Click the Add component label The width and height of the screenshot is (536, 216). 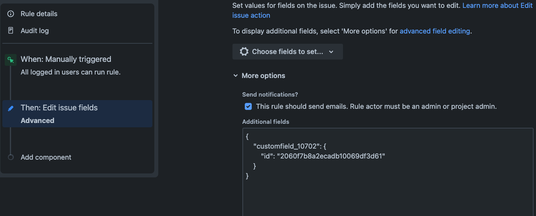click(46, 157)
